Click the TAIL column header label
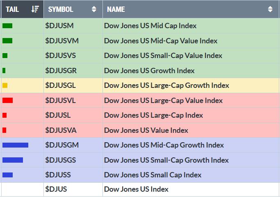The width and height of the screenshot is (280, 197). tap(12, 9)
